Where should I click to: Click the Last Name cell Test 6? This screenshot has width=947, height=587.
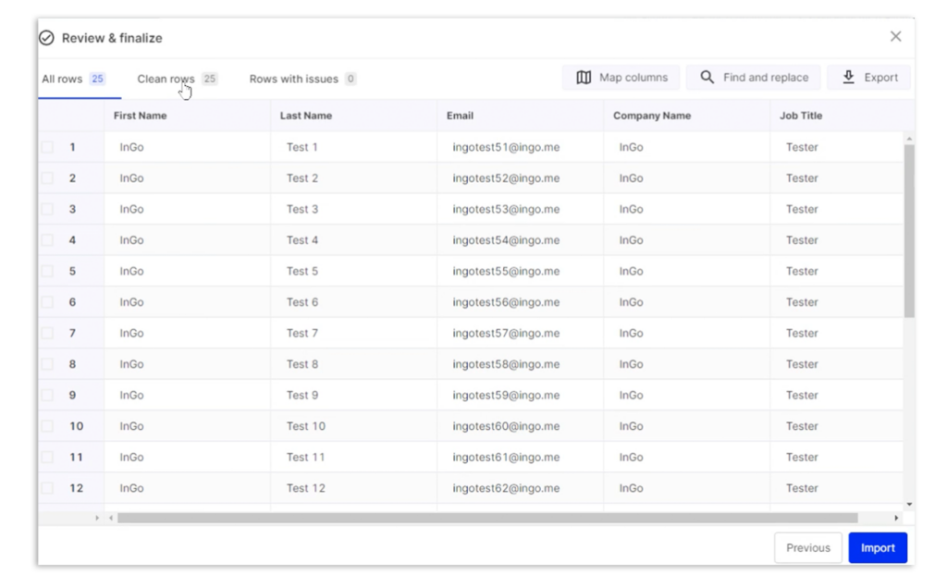pyautogui.click(x=354, y=302)
